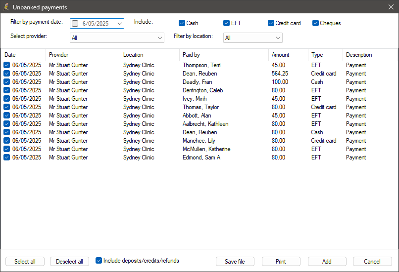
Task: Untick the Abbott, Alan payment checkbox
Action: (x=6, y=116)
